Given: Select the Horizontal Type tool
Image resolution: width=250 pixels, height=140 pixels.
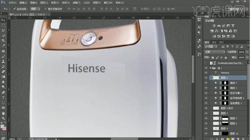Looking at the screenshot, I should [x=3, y=98].
